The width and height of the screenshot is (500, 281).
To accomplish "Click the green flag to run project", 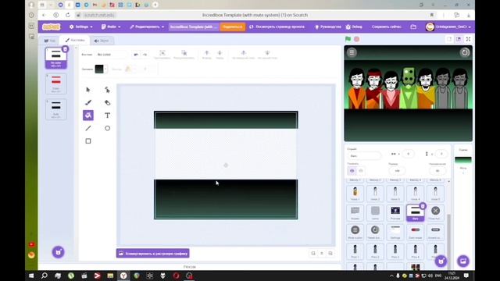I will click(x=348, y=39).
